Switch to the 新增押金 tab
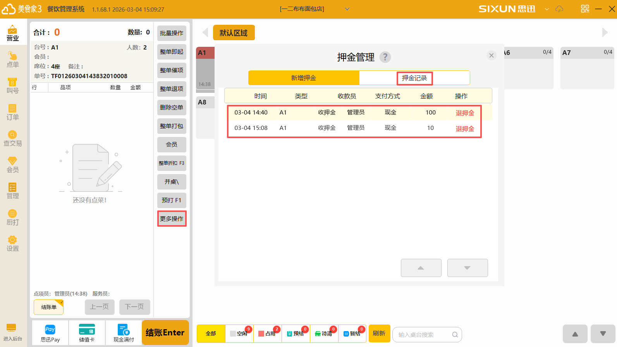The height and width of the screenshot is (347, 617). (x=304, y=78)
